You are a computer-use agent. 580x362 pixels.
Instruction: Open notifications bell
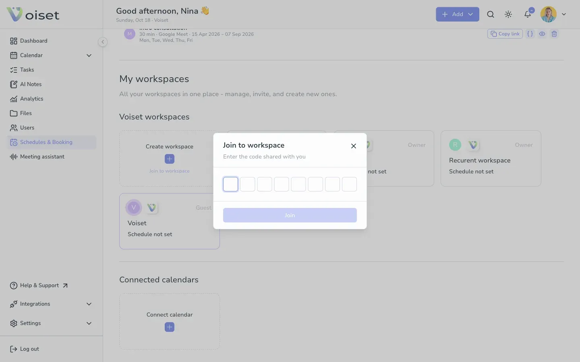point(528,14)
